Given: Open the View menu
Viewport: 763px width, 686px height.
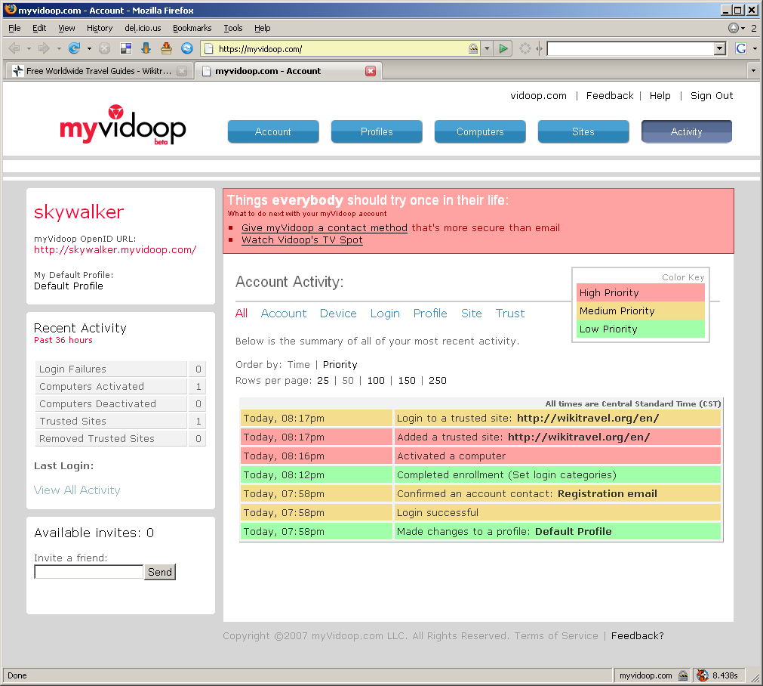Looking at the screenshot, I should tap(66, 28).
